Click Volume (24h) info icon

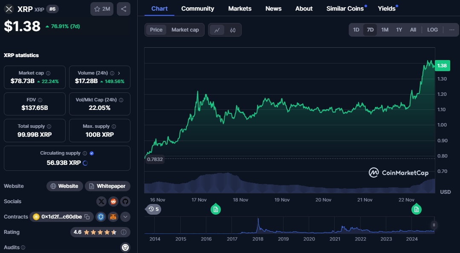[112, 73]
